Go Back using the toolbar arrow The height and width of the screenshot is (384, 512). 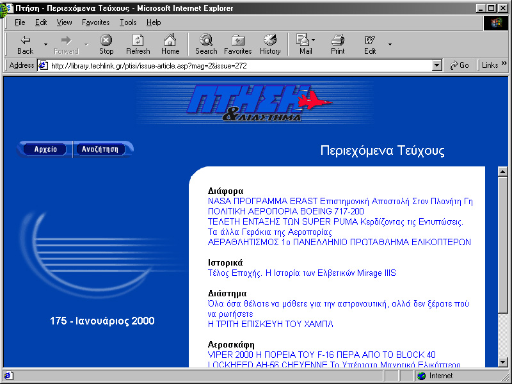pos(25,45)
